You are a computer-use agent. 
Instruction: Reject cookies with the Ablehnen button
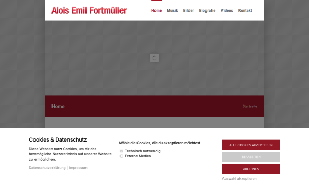coord(251,169)
